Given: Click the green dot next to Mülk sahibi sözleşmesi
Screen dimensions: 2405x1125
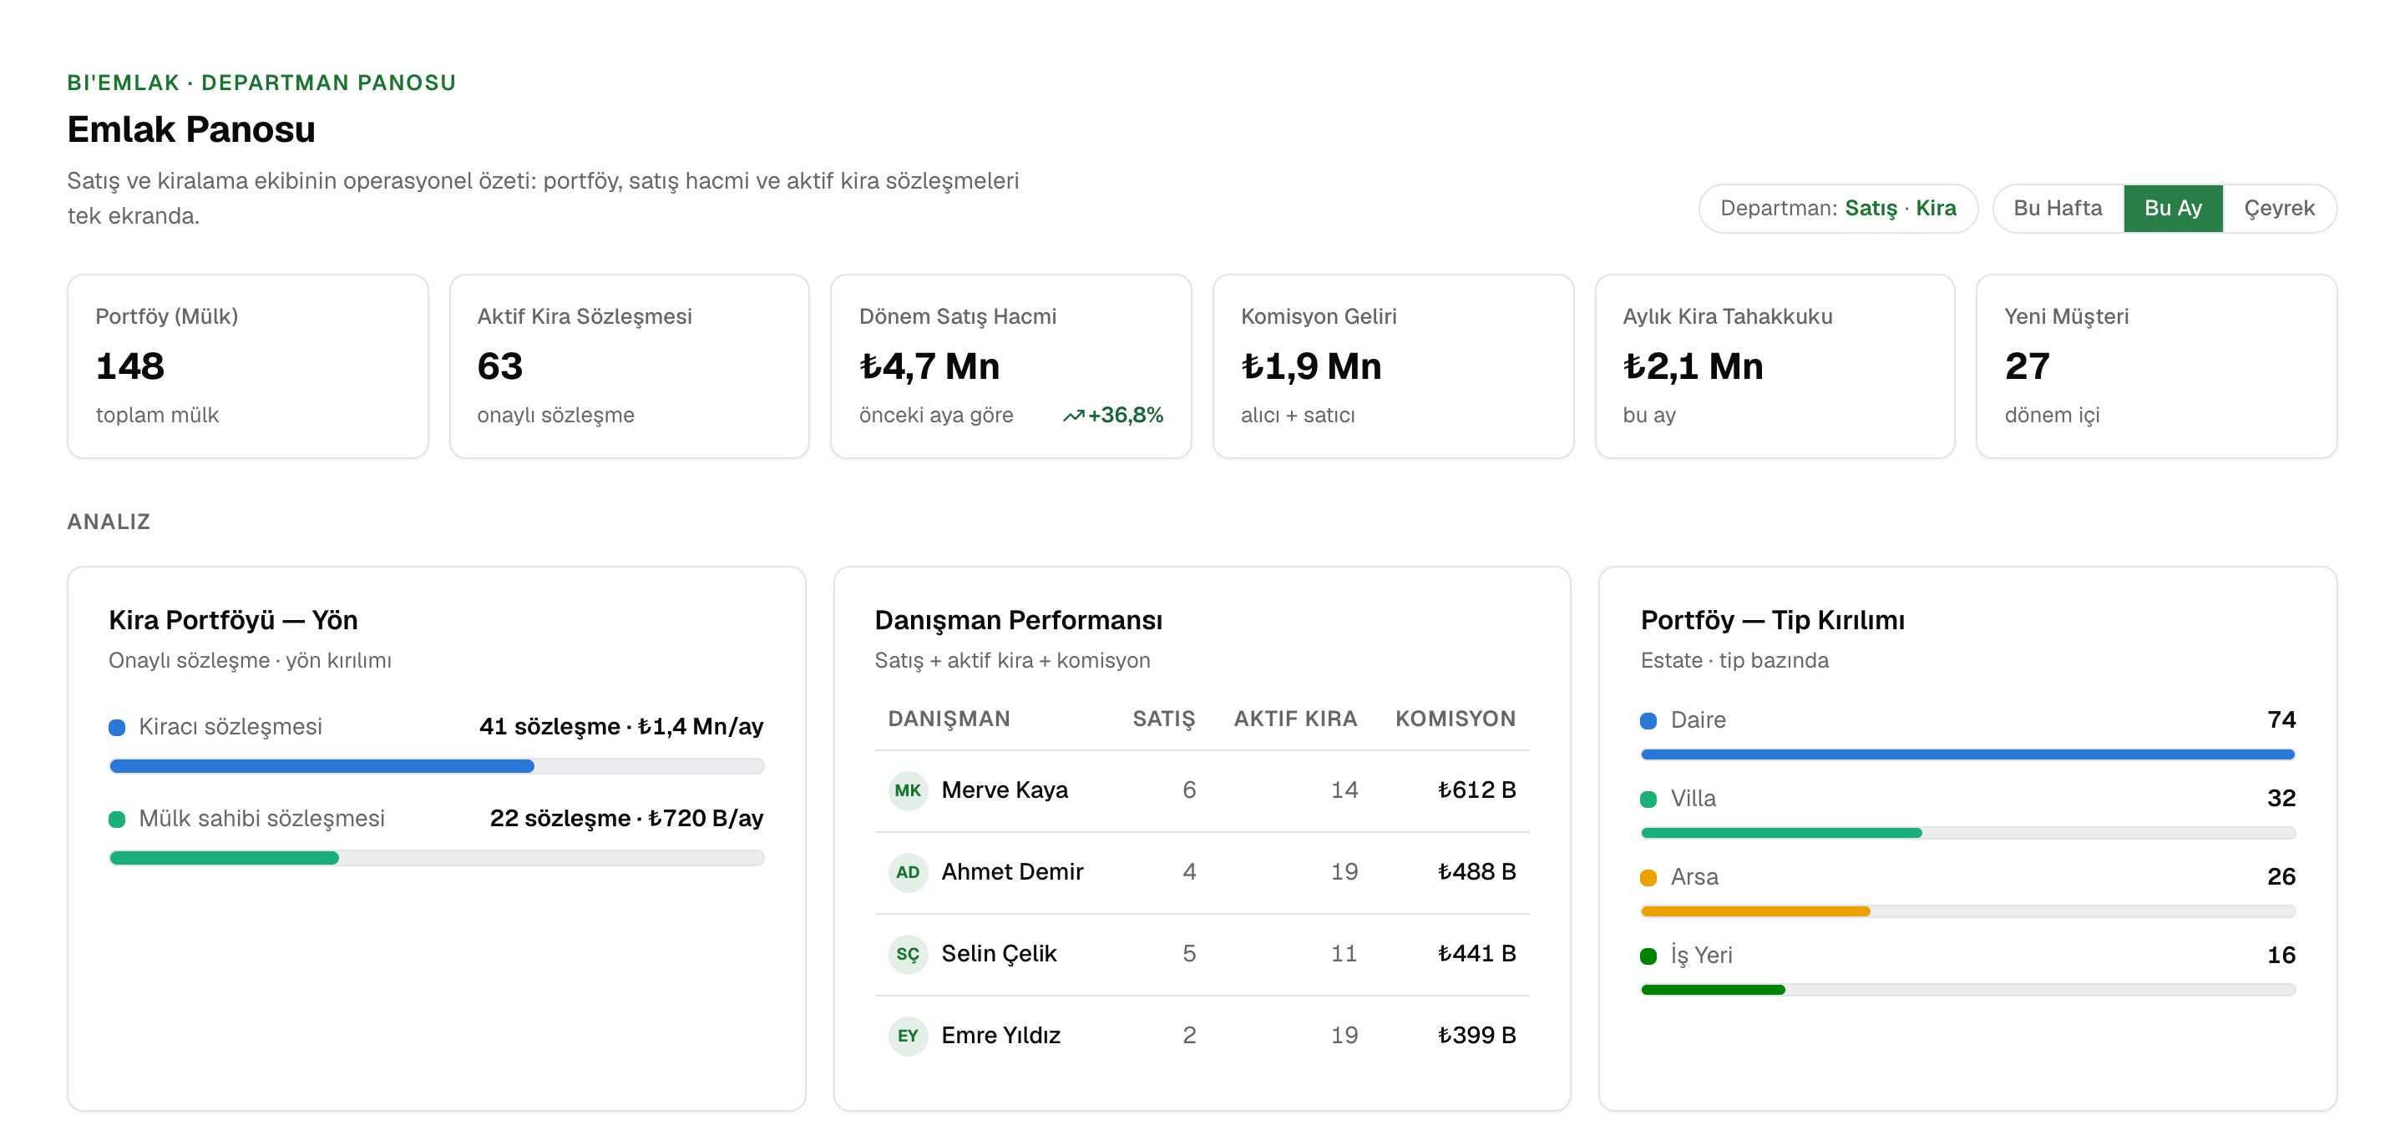Looking at the screenshot, I should [117, 819].
